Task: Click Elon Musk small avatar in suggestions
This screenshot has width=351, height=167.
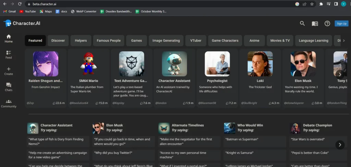Action: coord(98,128)
